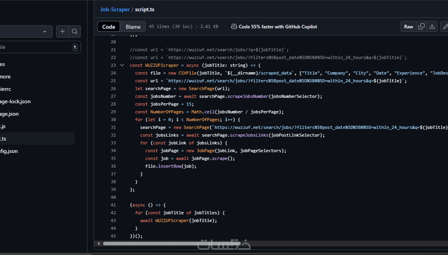Viewport: 448px width, 255px height.
Task: Collapse the code block at line 23
Action: point(122,65)
